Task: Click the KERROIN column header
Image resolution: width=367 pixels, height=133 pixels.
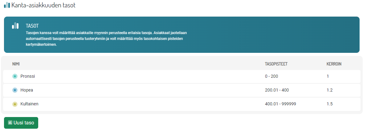Action: [x=334, y=64]
